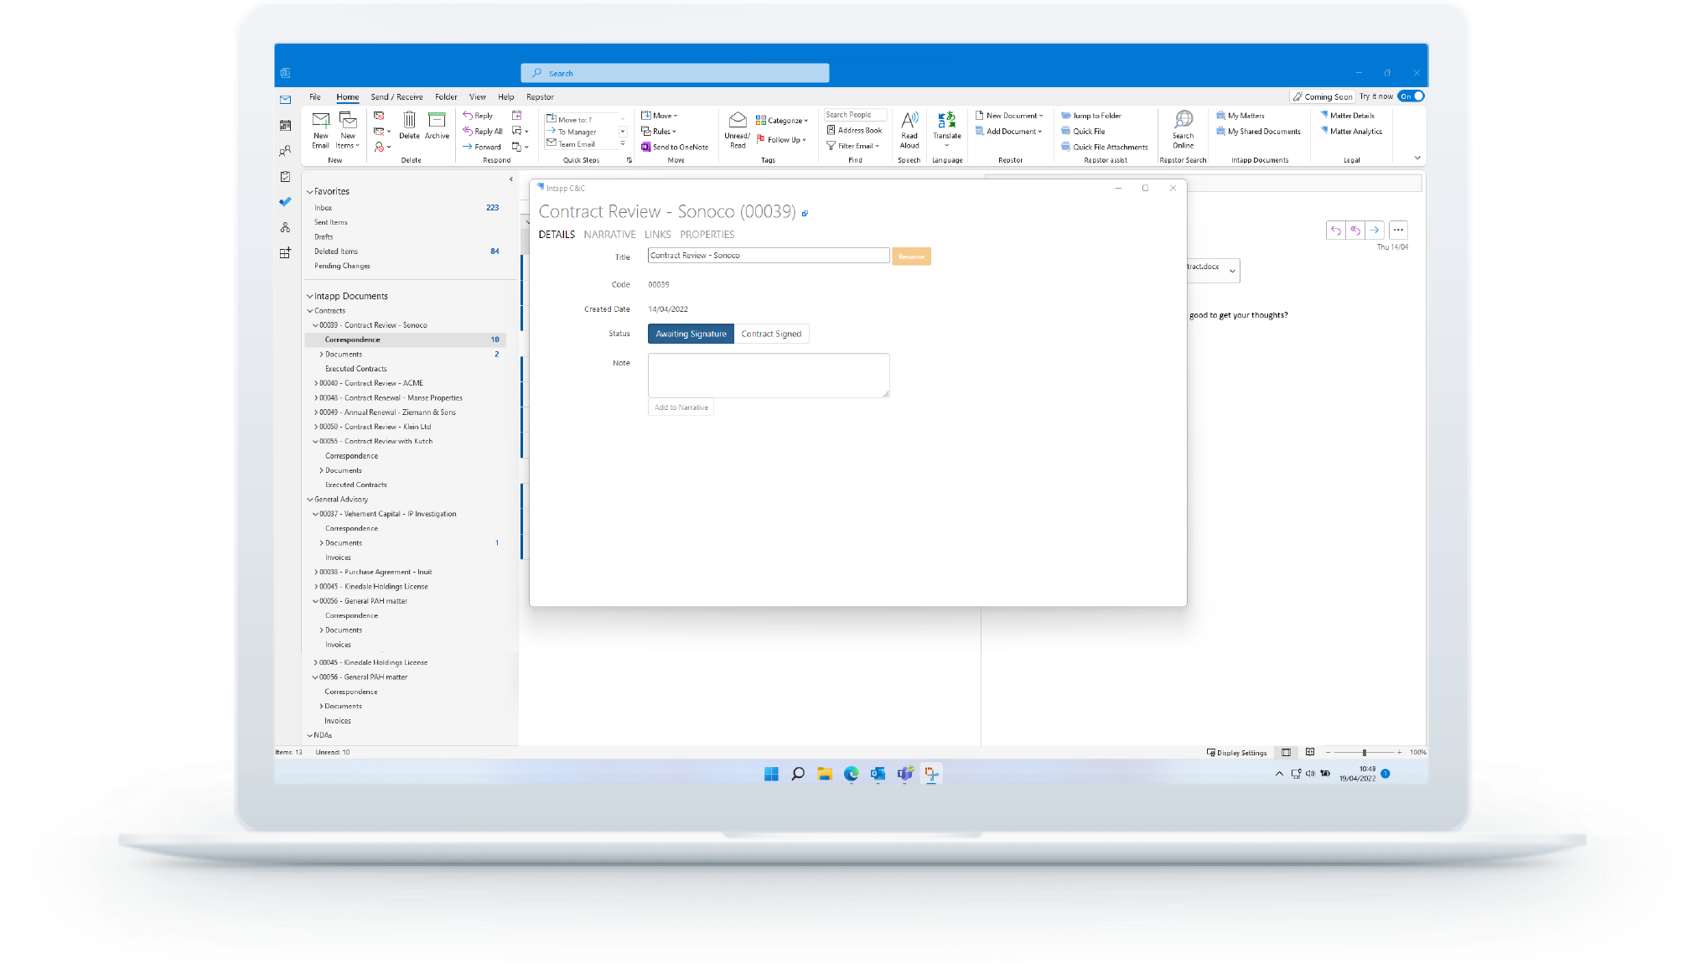Switch to the Folder tab

pyautogui.click(x=446, y=97)
